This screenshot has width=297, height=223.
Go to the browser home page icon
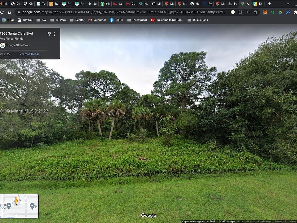9,12
